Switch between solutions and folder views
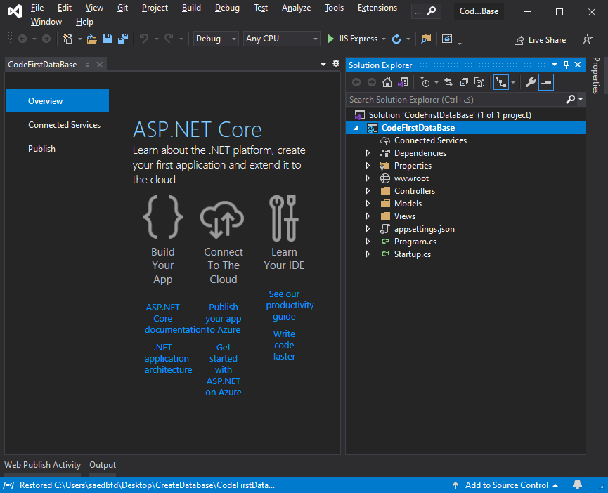Viewport: 608px width, 493px height. pyautogui.click(x=403, y=82)
